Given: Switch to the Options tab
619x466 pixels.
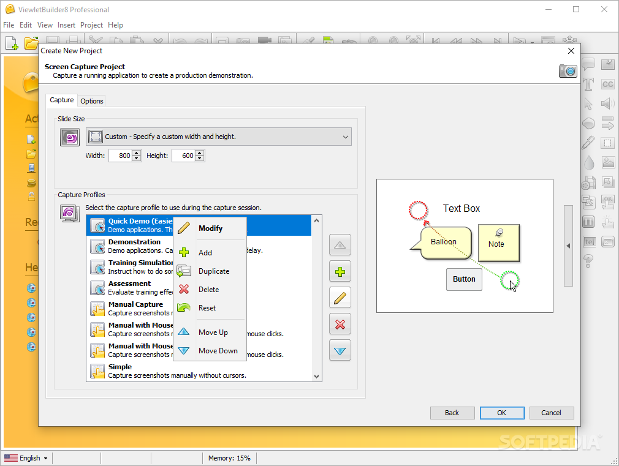Looking at the screenshot, I should [91, 101].
